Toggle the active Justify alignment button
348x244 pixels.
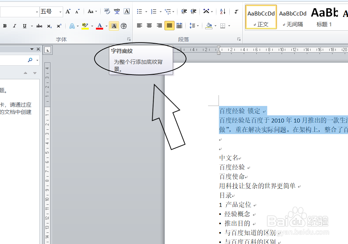coord(169,26)
